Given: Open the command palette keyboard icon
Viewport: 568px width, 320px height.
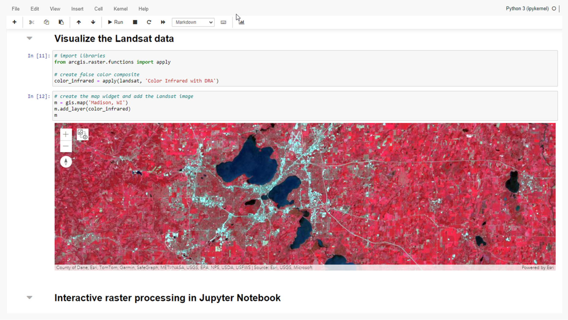Looking at the screenshot, I should 223,22.
